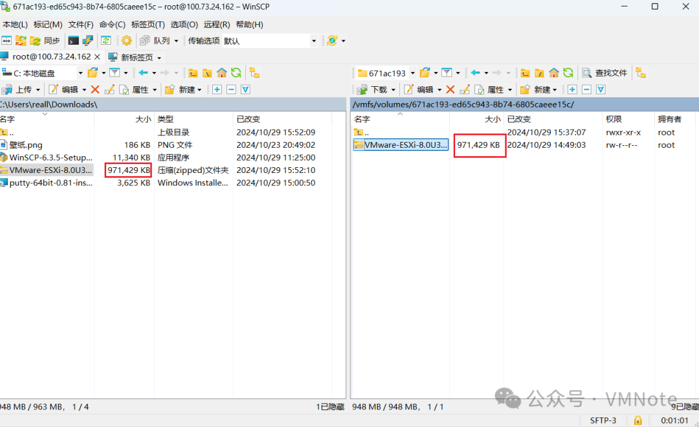
Task: Close the root@100.73.24.162 tab
Action: click(97, 56)
